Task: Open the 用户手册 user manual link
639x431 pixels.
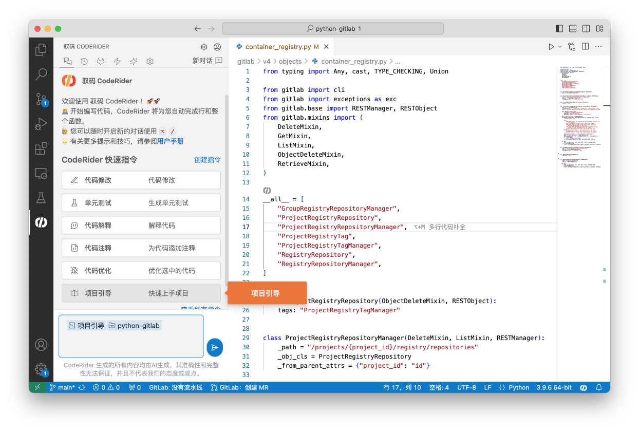Action: coord(170,141)
